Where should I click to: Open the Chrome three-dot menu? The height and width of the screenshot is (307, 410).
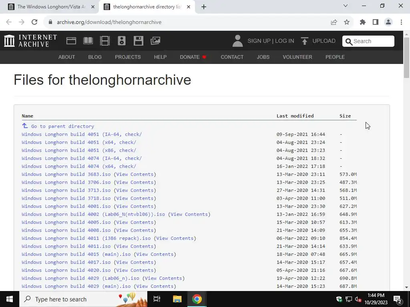(x=401, y=22)
